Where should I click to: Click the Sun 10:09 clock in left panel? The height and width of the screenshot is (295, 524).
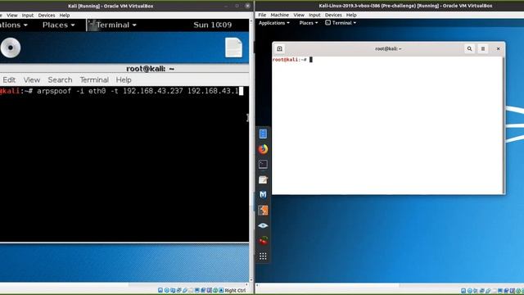[213, 25]
